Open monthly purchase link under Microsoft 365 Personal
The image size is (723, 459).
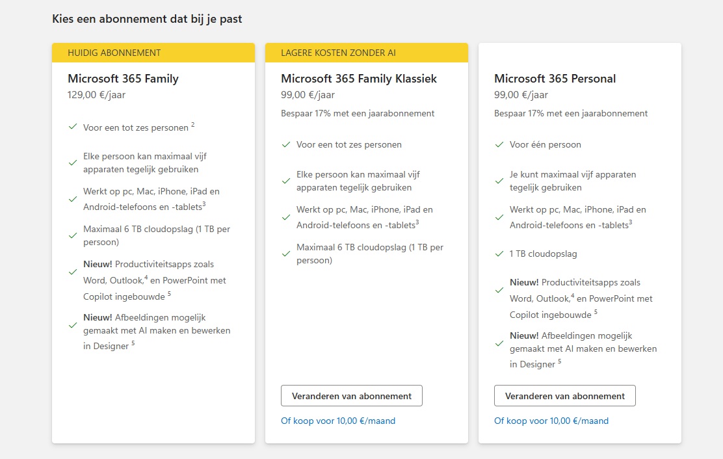click(x=551, y=421)
